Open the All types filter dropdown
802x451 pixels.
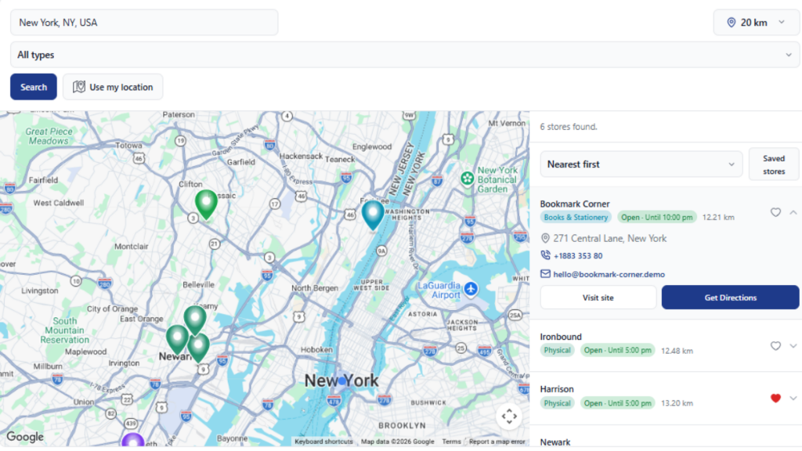click(x=405, y=55)
